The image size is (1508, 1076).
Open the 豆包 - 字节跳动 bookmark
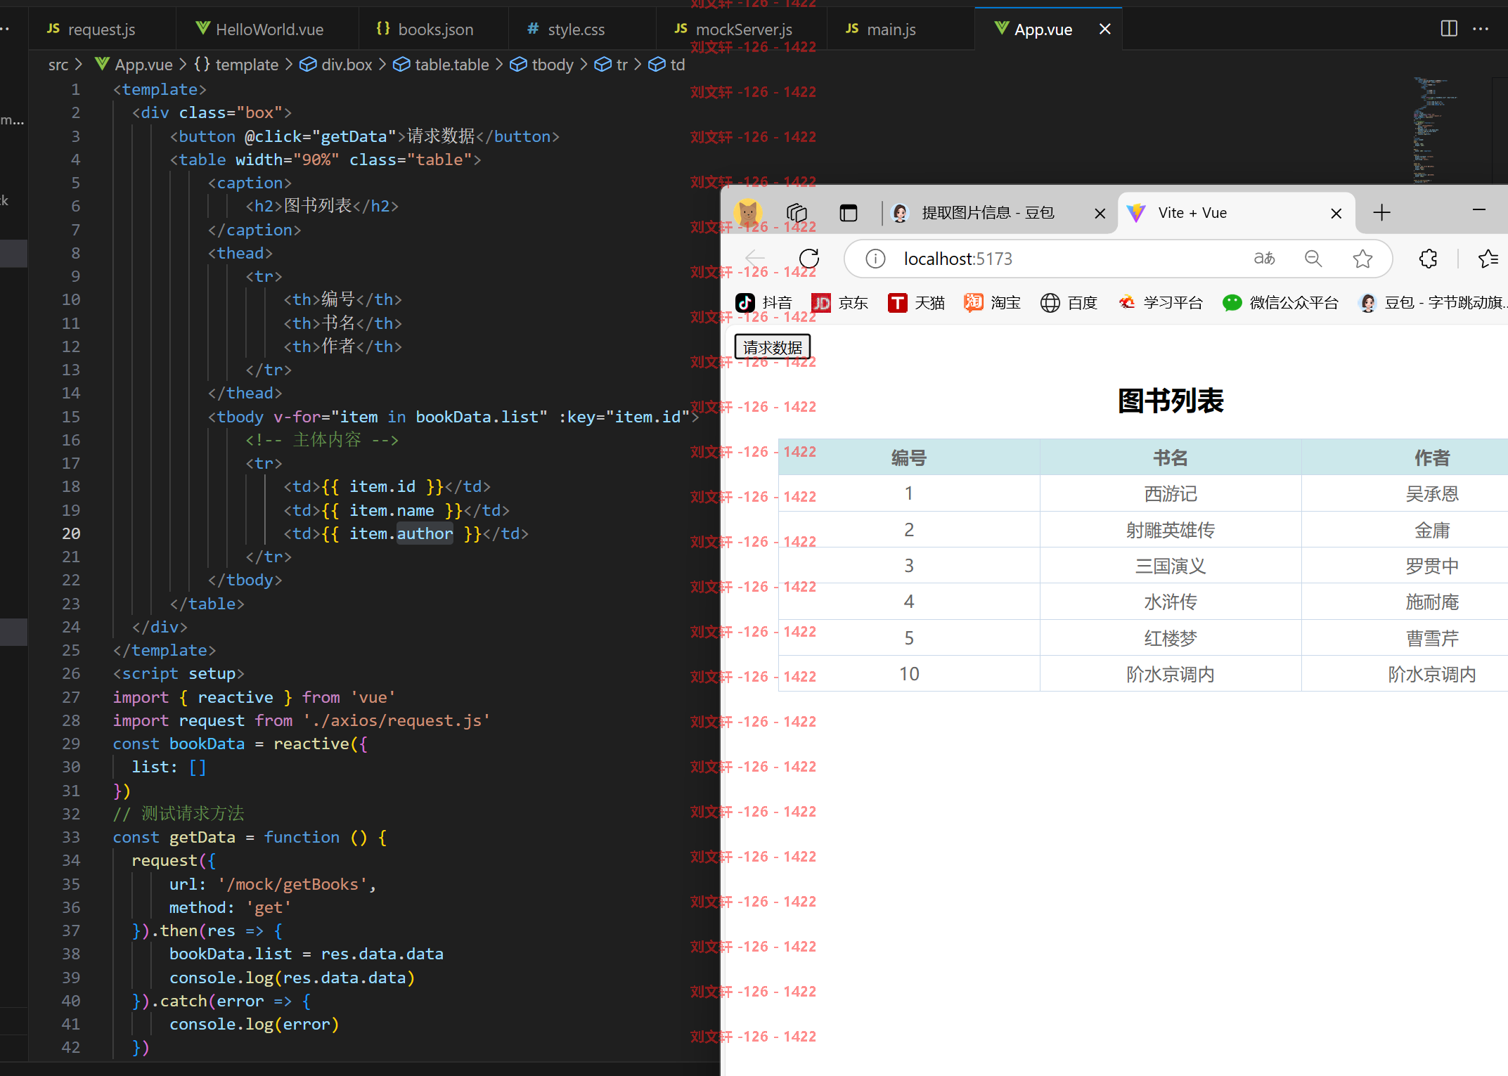(x=1432, y=302)
